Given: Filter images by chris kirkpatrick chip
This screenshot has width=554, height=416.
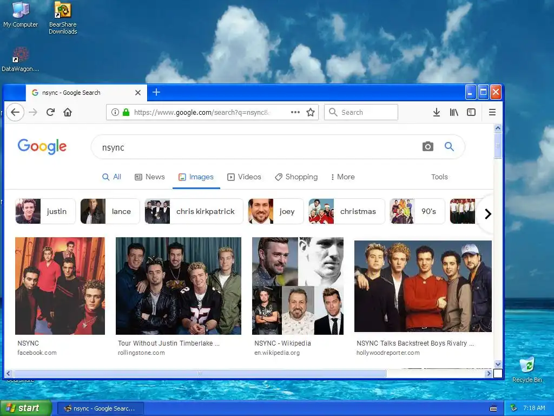Looking at the screenshot, I should [x=194, y=211].
